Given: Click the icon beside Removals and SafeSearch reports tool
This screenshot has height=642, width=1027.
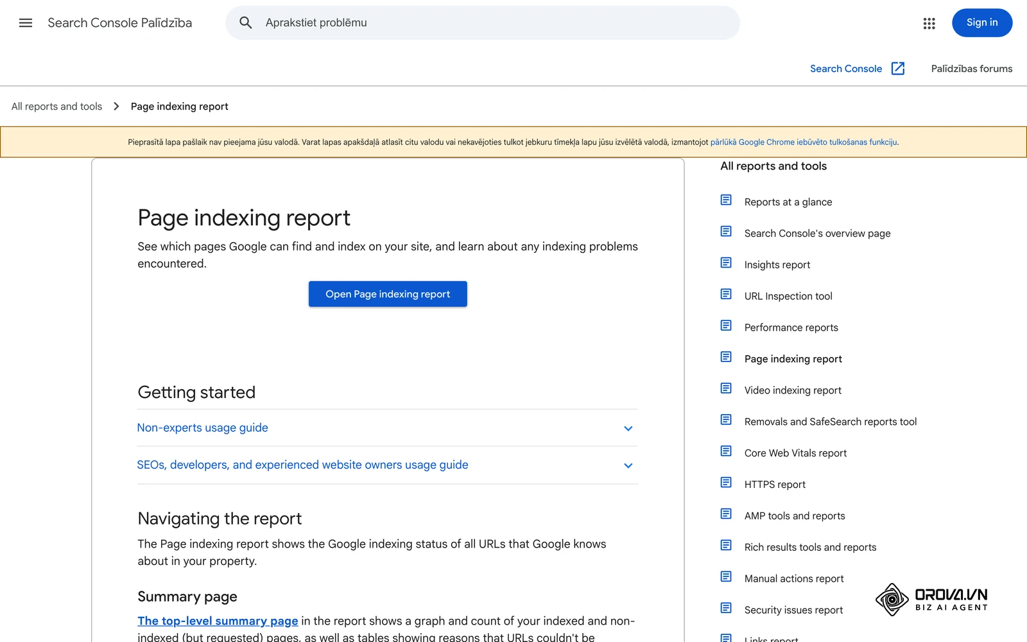Looking at the screenshot, I should [726, 421].
